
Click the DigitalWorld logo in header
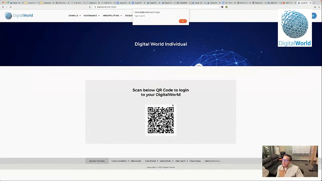click(19, 16)
